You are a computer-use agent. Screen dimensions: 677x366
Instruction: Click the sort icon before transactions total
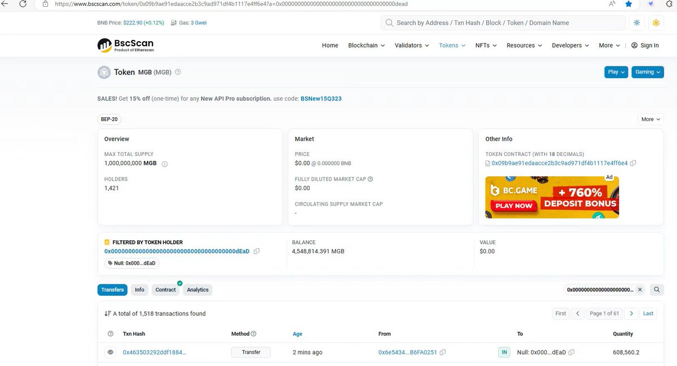[107, 314]
